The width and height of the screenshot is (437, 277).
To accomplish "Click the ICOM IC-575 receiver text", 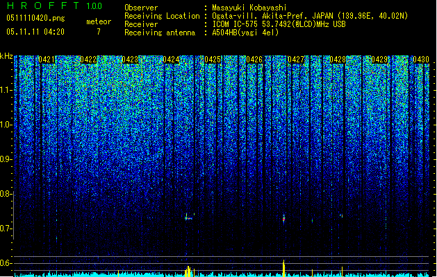I will pyautogui.click(x=279, y=24).
